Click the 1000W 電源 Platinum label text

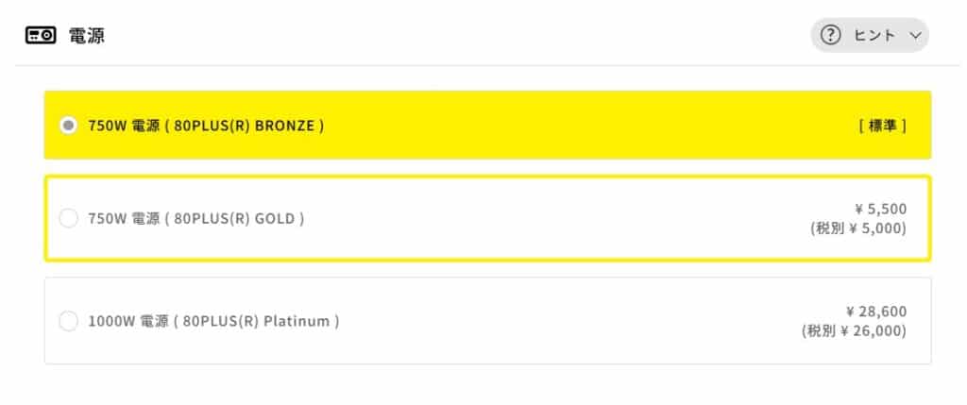pos(212,321)
